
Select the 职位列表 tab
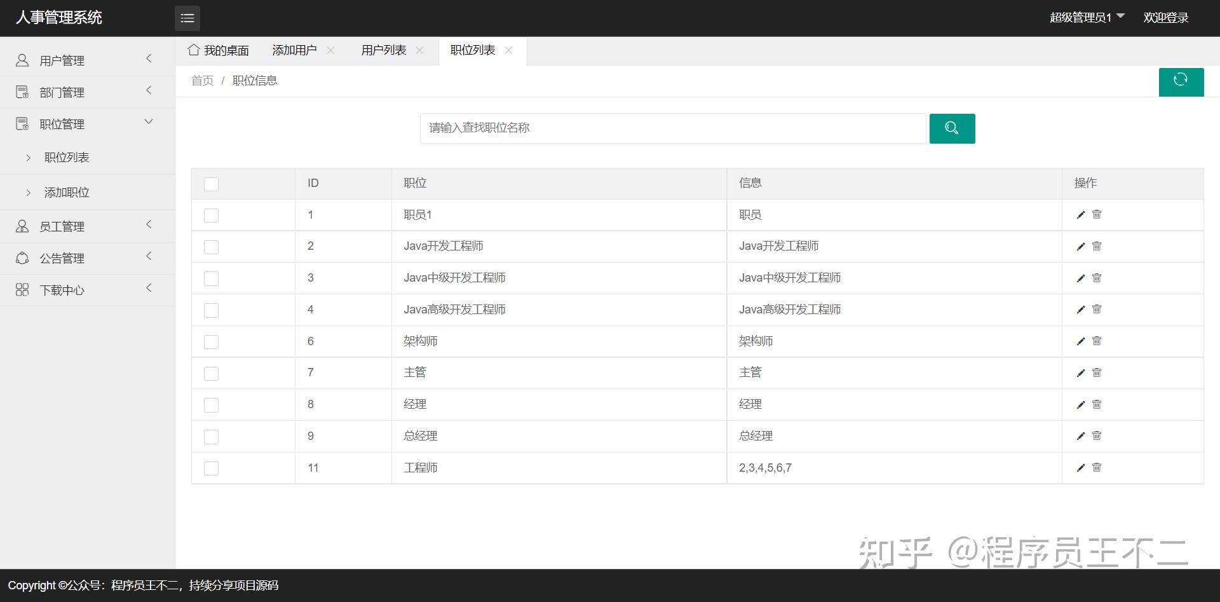[472, 50]
